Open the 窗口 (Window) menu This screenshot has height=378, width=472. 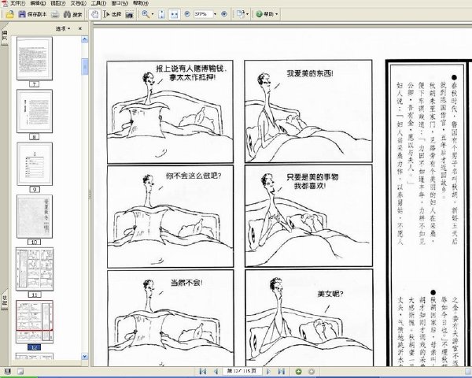pos(120,3)
